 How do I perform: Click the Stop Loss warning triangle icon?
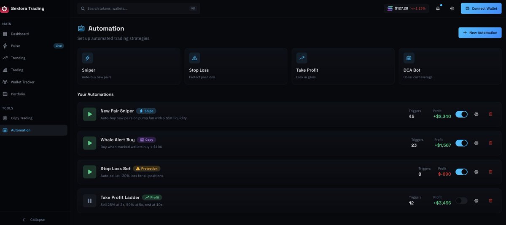194,58
